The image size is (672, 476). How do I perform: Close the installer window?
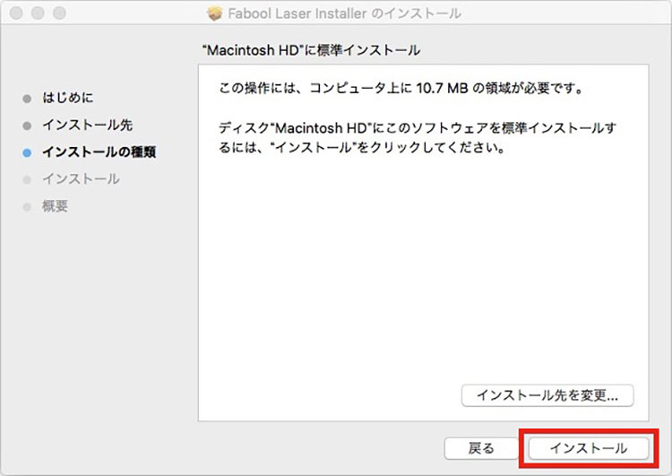pyautogui.click(x=16, y=13)
